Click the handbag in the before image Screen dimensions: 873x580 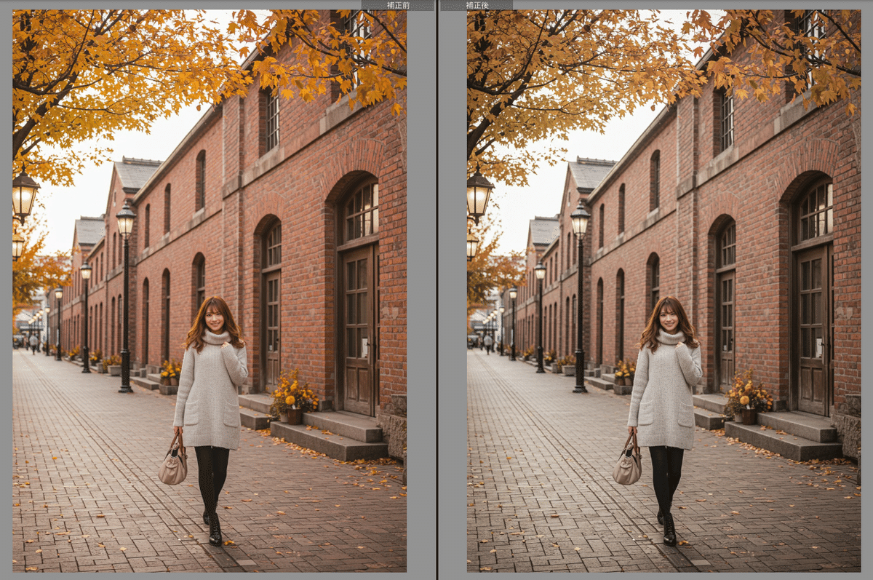pos(173,466)
